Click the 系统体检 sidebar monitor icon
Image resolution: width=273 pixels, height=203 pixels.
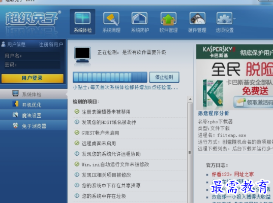click(15, 93)
